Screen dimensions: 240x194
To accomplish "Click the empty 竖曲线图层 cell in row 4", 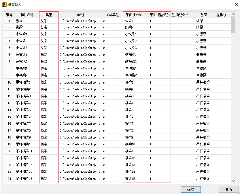I will pyautogui.click(x=183, y=41).
